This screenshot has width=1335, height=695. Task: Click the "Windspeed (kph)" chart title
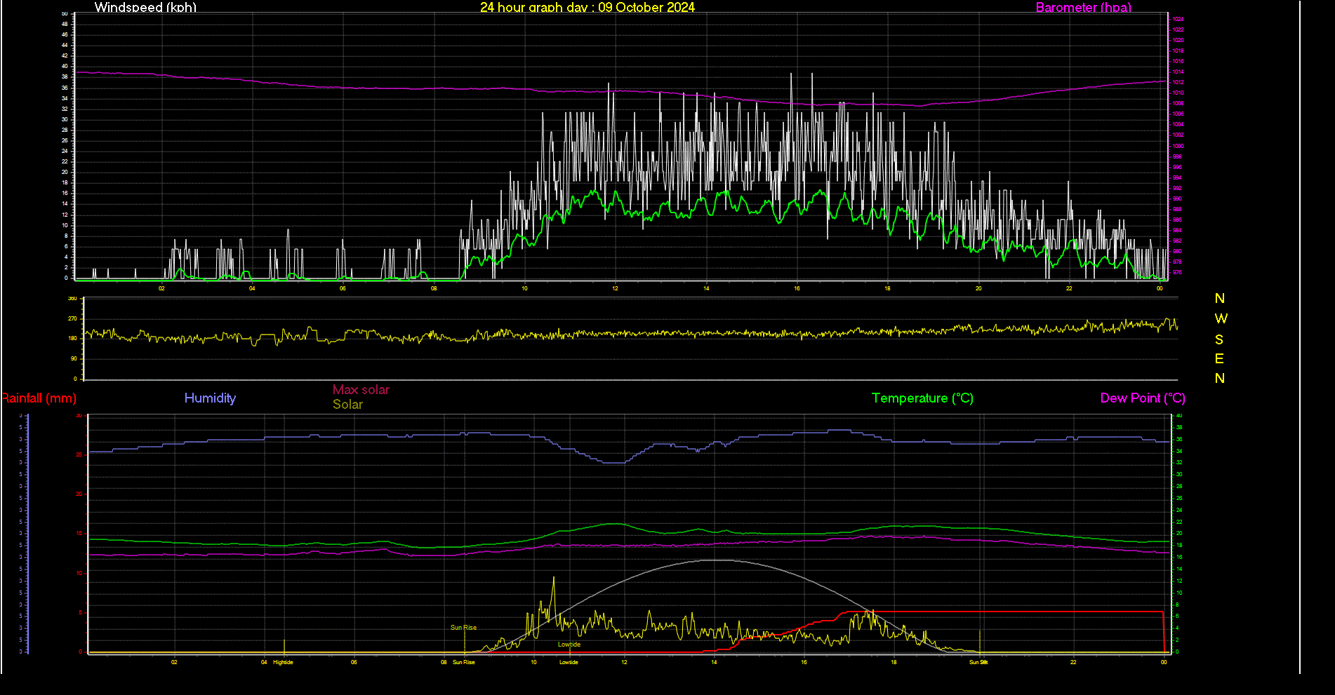point(145,7)
